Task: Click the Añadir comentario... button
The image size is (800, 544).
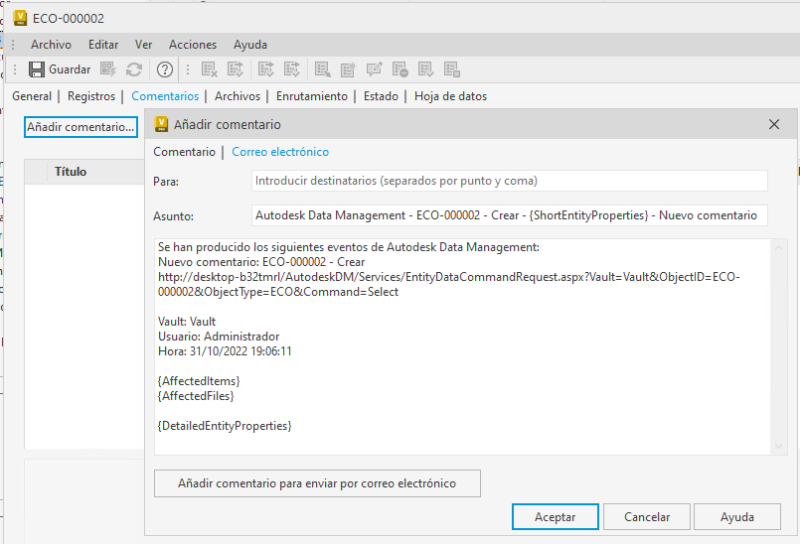Action: click(x=80, y=127)
